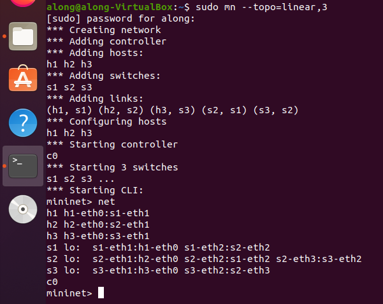Open the Files manager in the dock
383x304 pixels.
coord(23,36)
